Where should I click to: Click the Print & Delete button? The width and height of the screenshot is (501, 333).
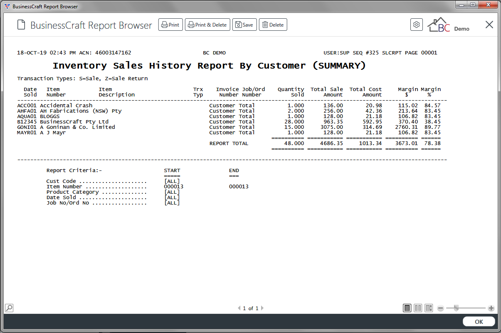pos(207,25)
